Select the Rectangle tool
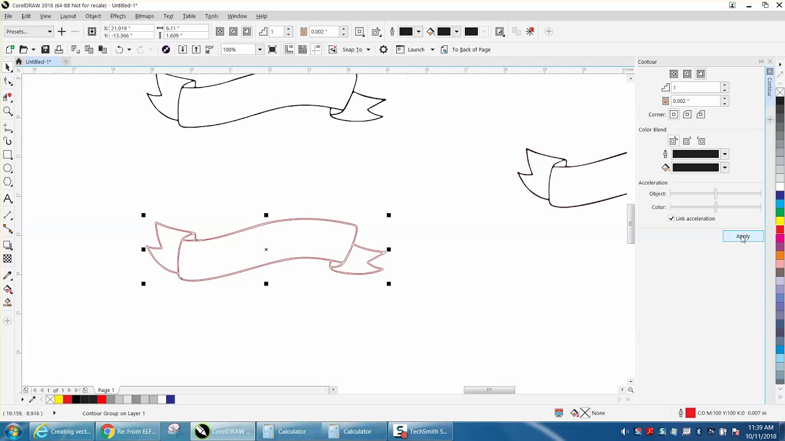 tap(8, 154)
